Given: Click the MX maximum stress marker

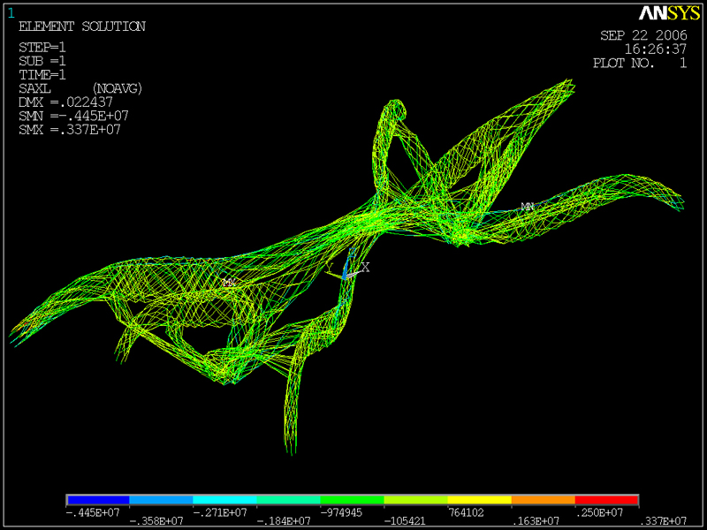Looking at the screenshot, I should tap(230, 283).
